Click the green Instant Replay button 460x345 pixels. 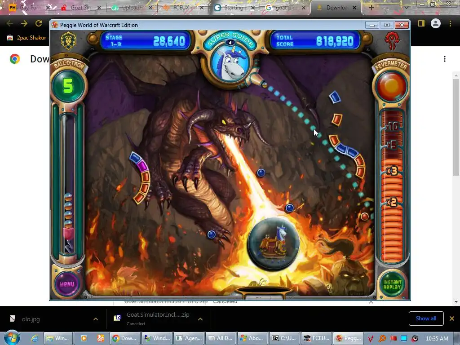[x=392, y=284]
